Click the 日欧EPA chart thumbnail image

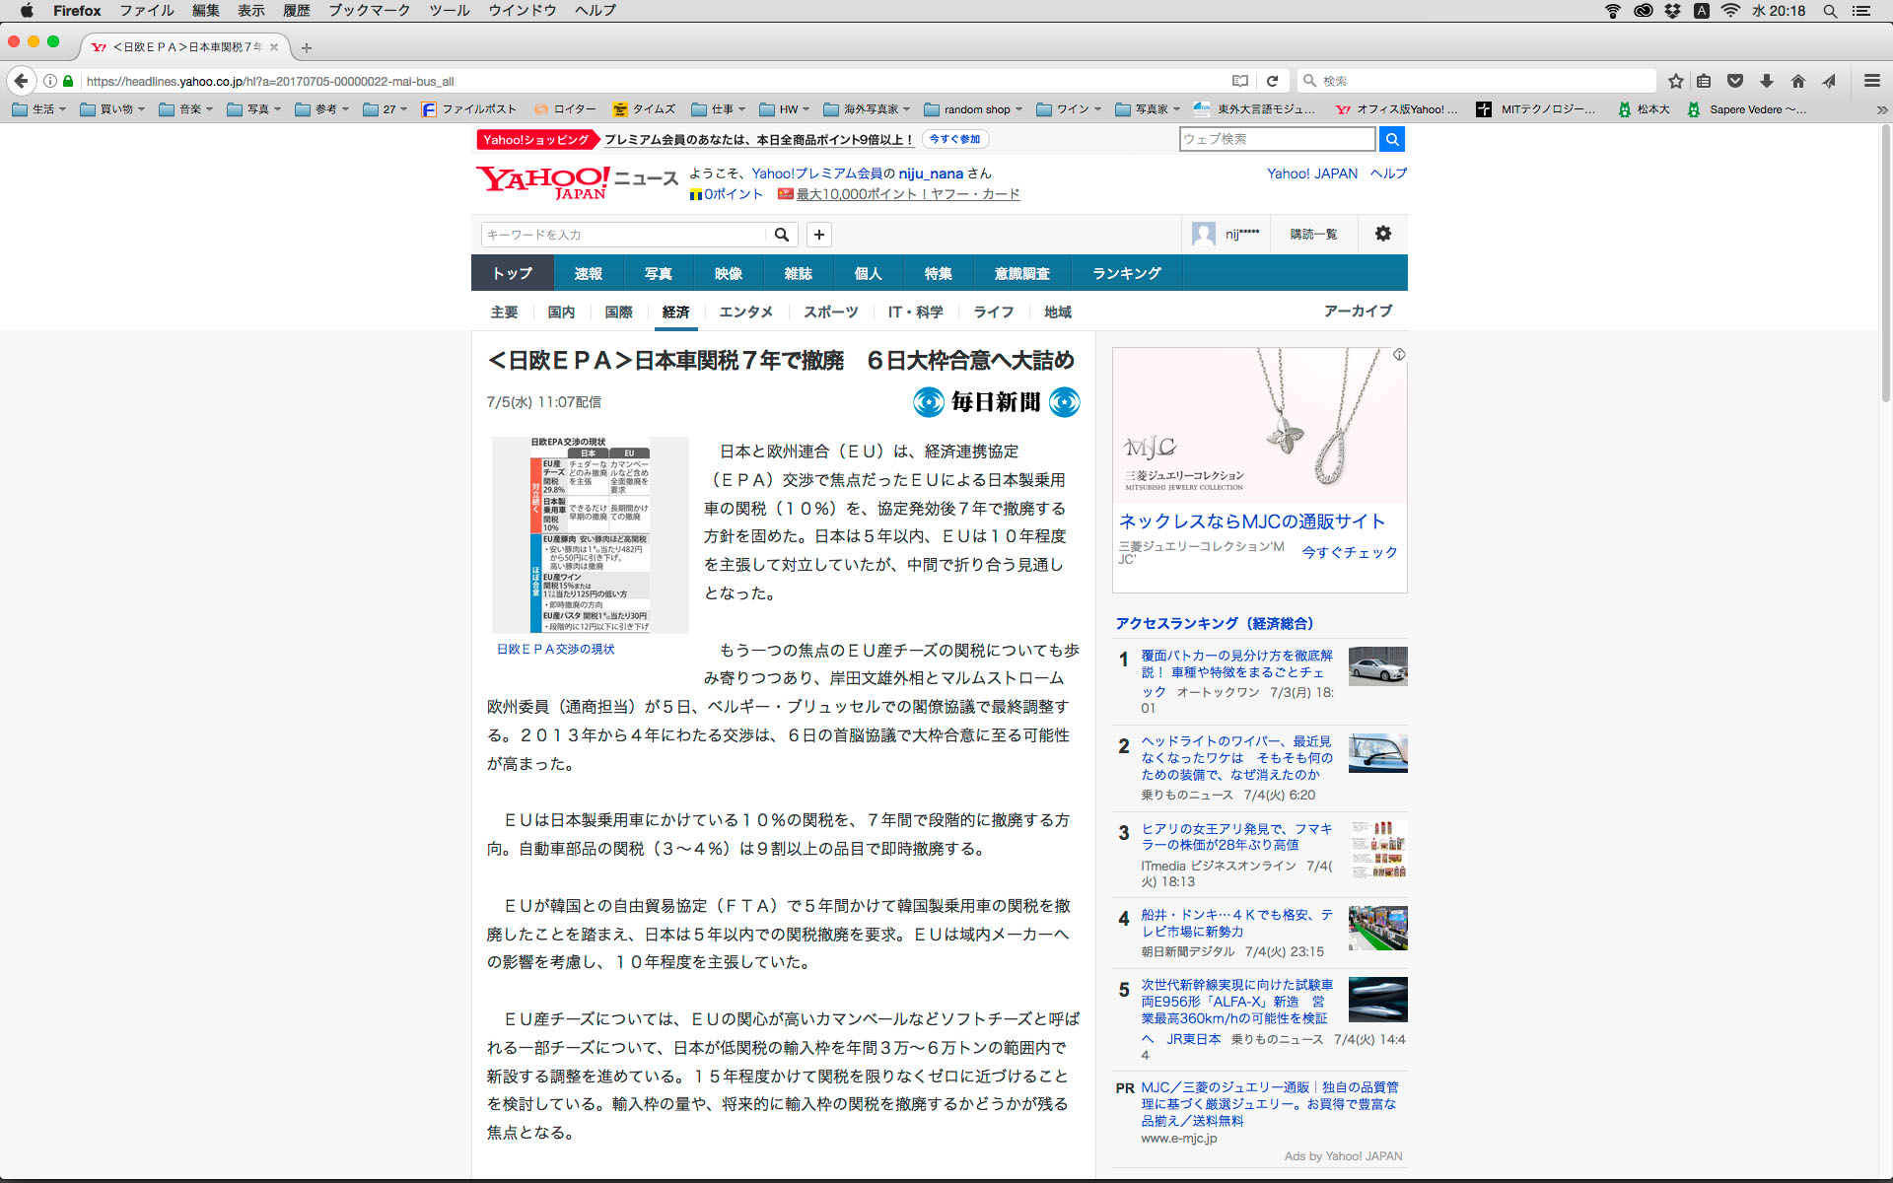click(x=590, y=534)
